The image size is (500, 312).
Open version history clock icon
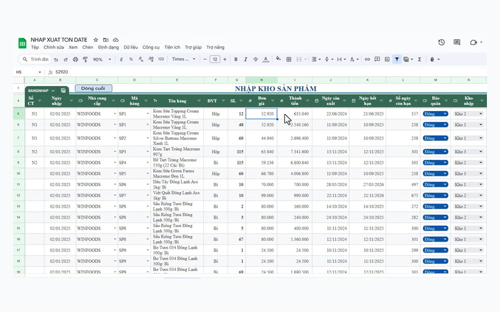pos(441,42)
